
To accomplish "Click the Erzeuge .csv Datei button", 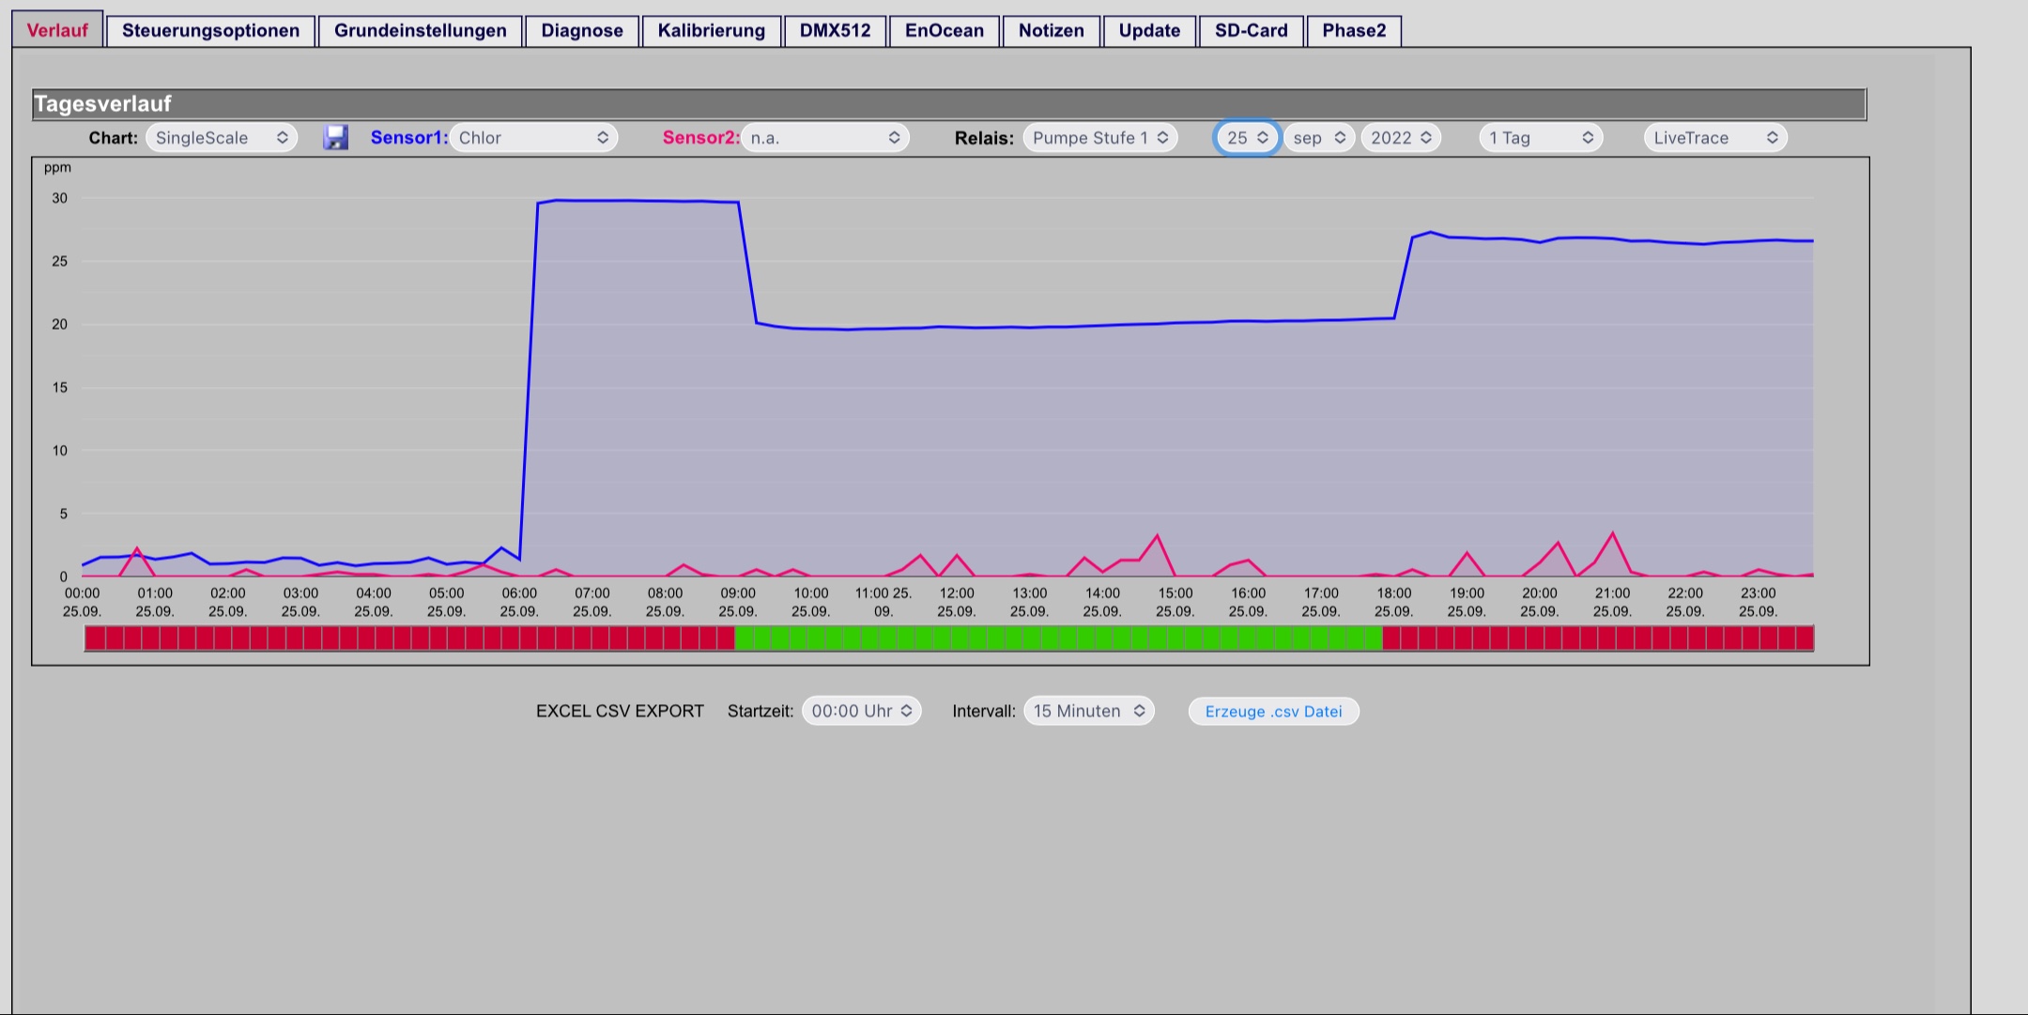I will coord(1274,712).
